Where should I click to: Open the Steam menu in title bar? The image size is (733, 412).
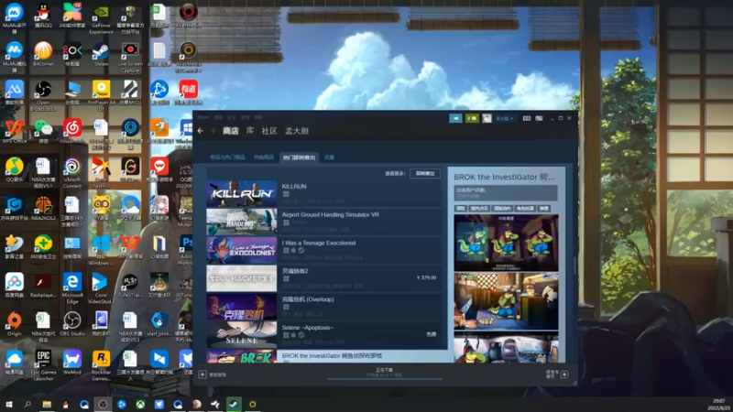(202, 117)
